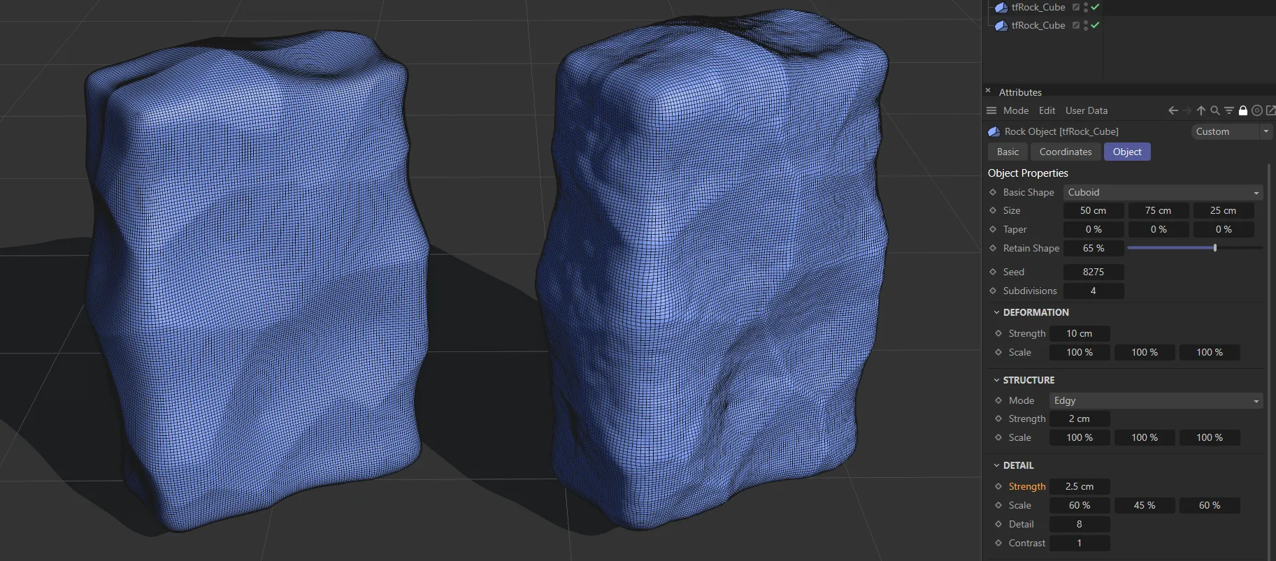Viewport: 1276px width, 561px height.
Task: Disable first tfRock_Cube via green checkmark
Action: point(1095,7)
